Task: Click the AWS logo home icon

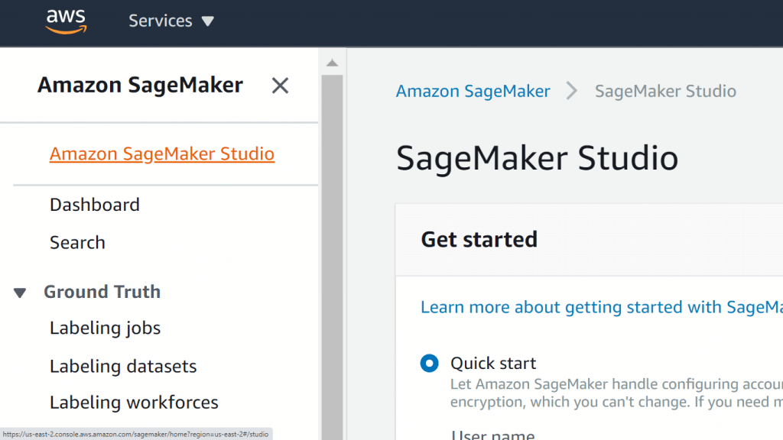Action: click(66, 21)
